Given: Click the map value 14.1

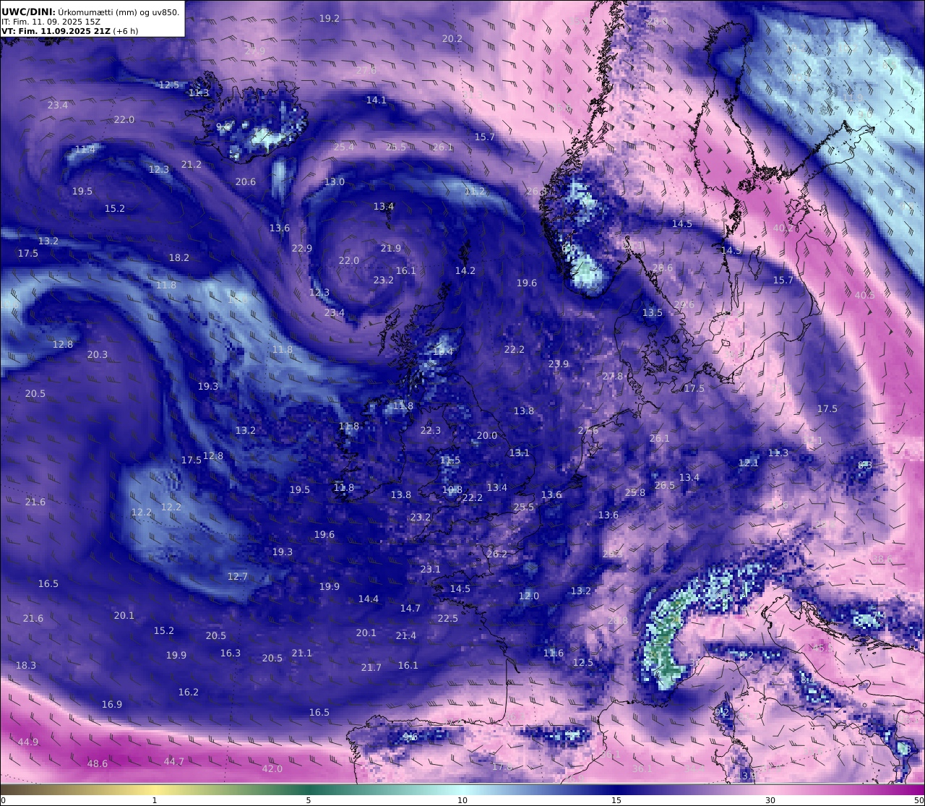Looking at the screenshot, I should click(x=377, y=100).
